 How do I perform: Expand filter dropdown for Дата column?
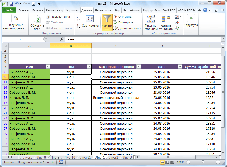click(x=180, y=67)
